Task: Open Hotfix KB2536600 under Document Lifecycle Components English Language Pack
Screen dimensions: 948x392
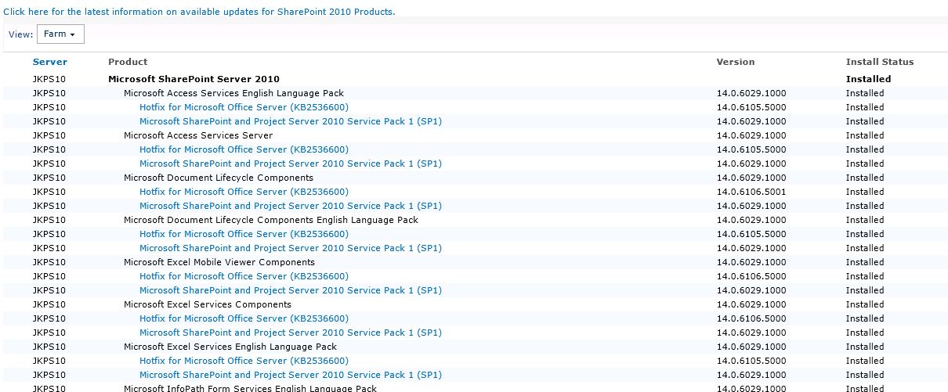Action: click(x=244, y=234)
